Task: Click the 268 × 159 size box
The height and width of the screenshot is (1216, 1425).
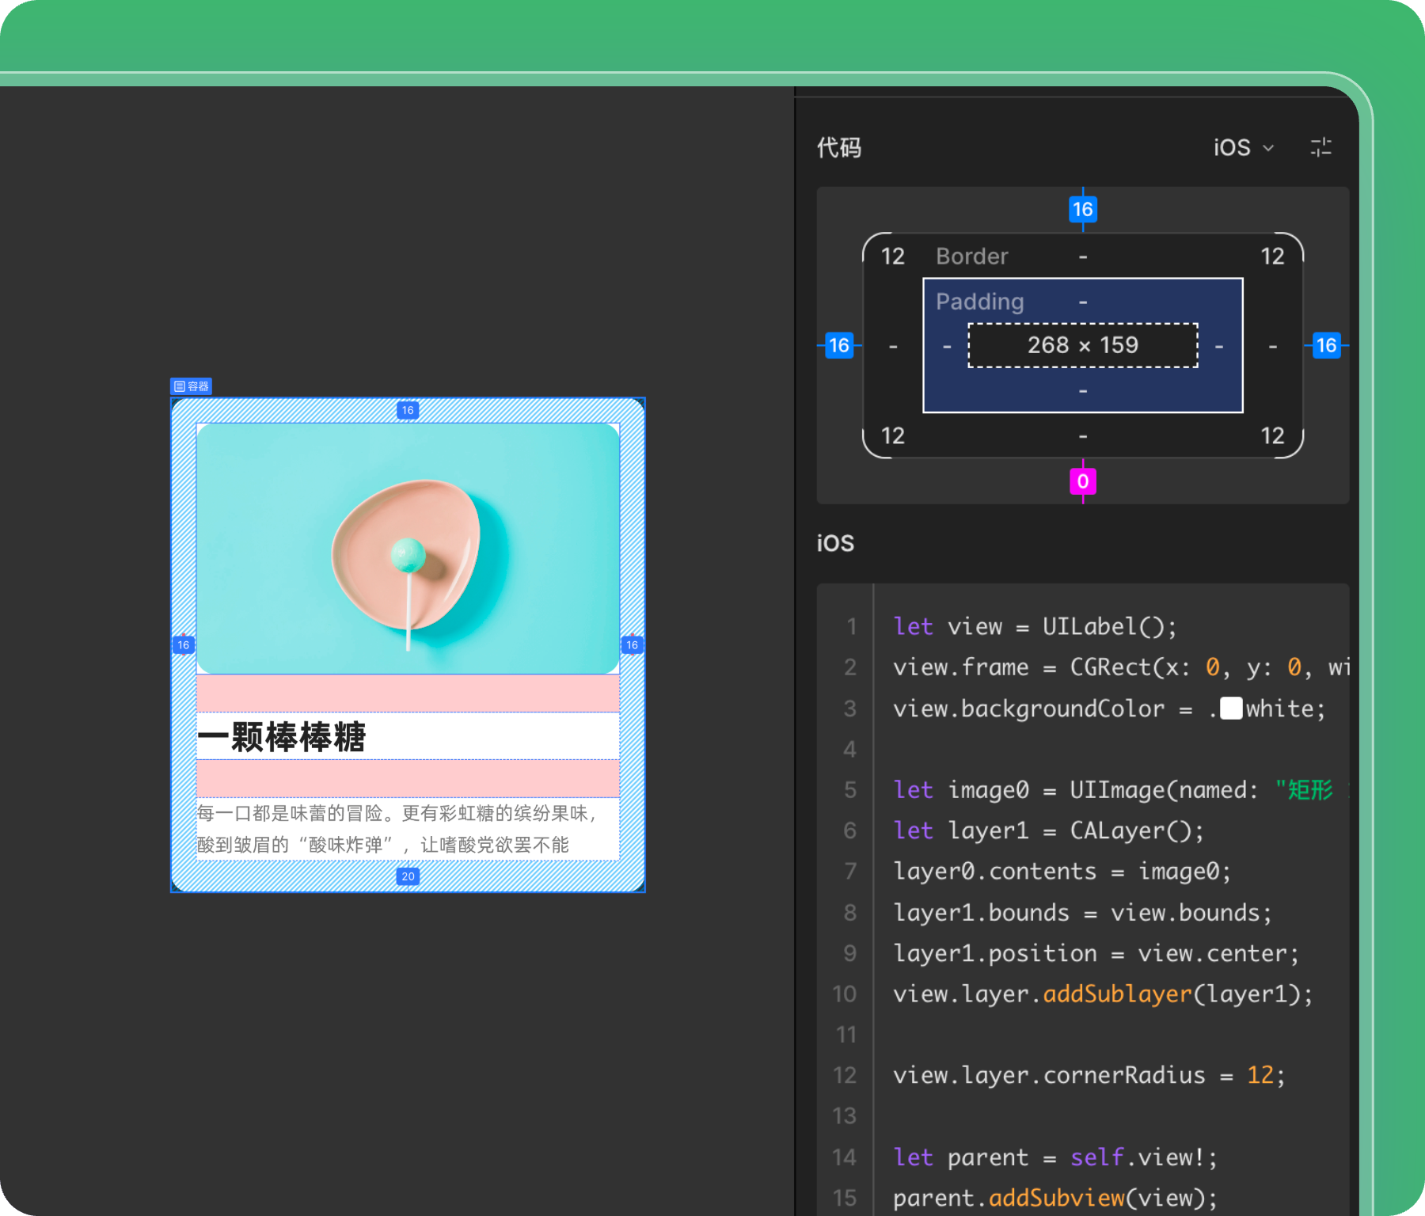Action: pyautogui.click(x=1082, y=345)
